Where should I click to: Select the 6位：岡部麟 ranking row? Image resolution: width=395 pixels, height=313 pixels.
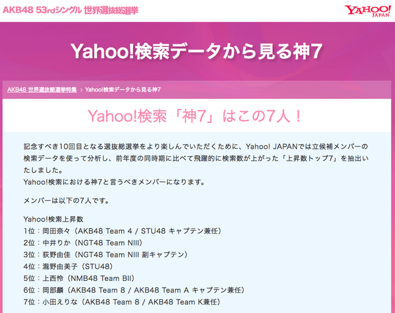tap(134, 290)
